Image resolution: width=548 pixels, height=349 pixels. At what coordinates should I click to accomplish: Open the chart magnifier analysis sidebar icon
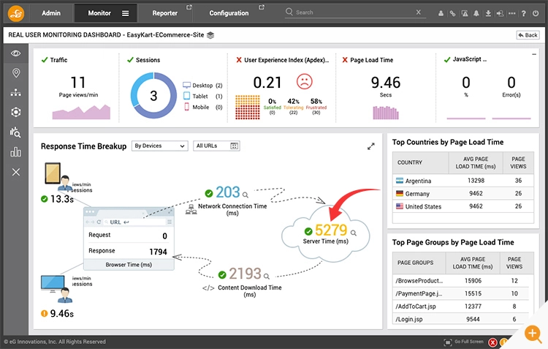coord(16,132)
